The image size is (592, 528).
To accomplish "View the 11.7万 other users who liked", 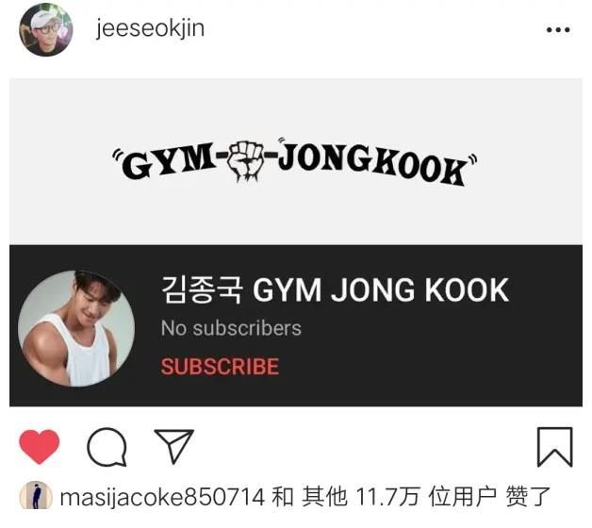I will pos(387,497).
